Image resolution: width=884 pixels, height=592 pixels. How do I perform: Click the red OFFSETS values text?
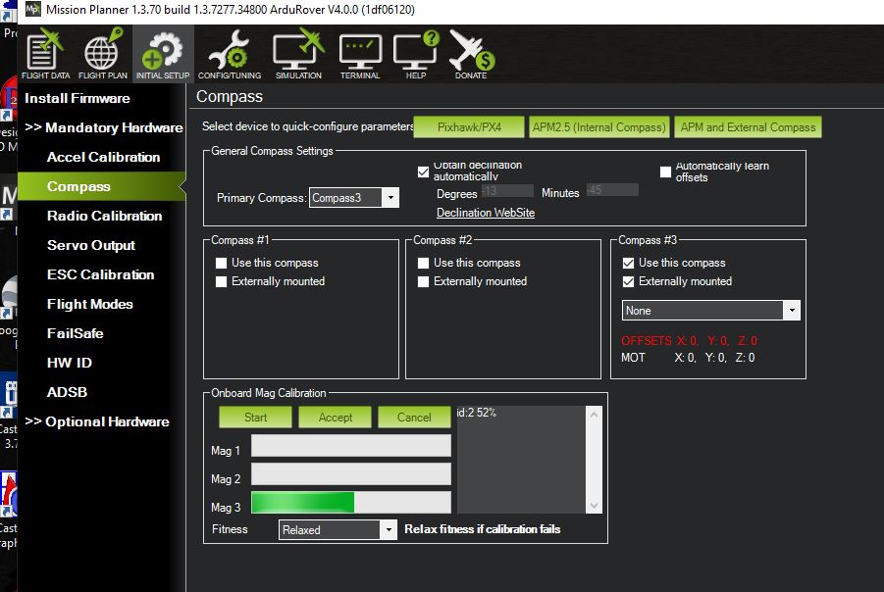coord(689,341)
